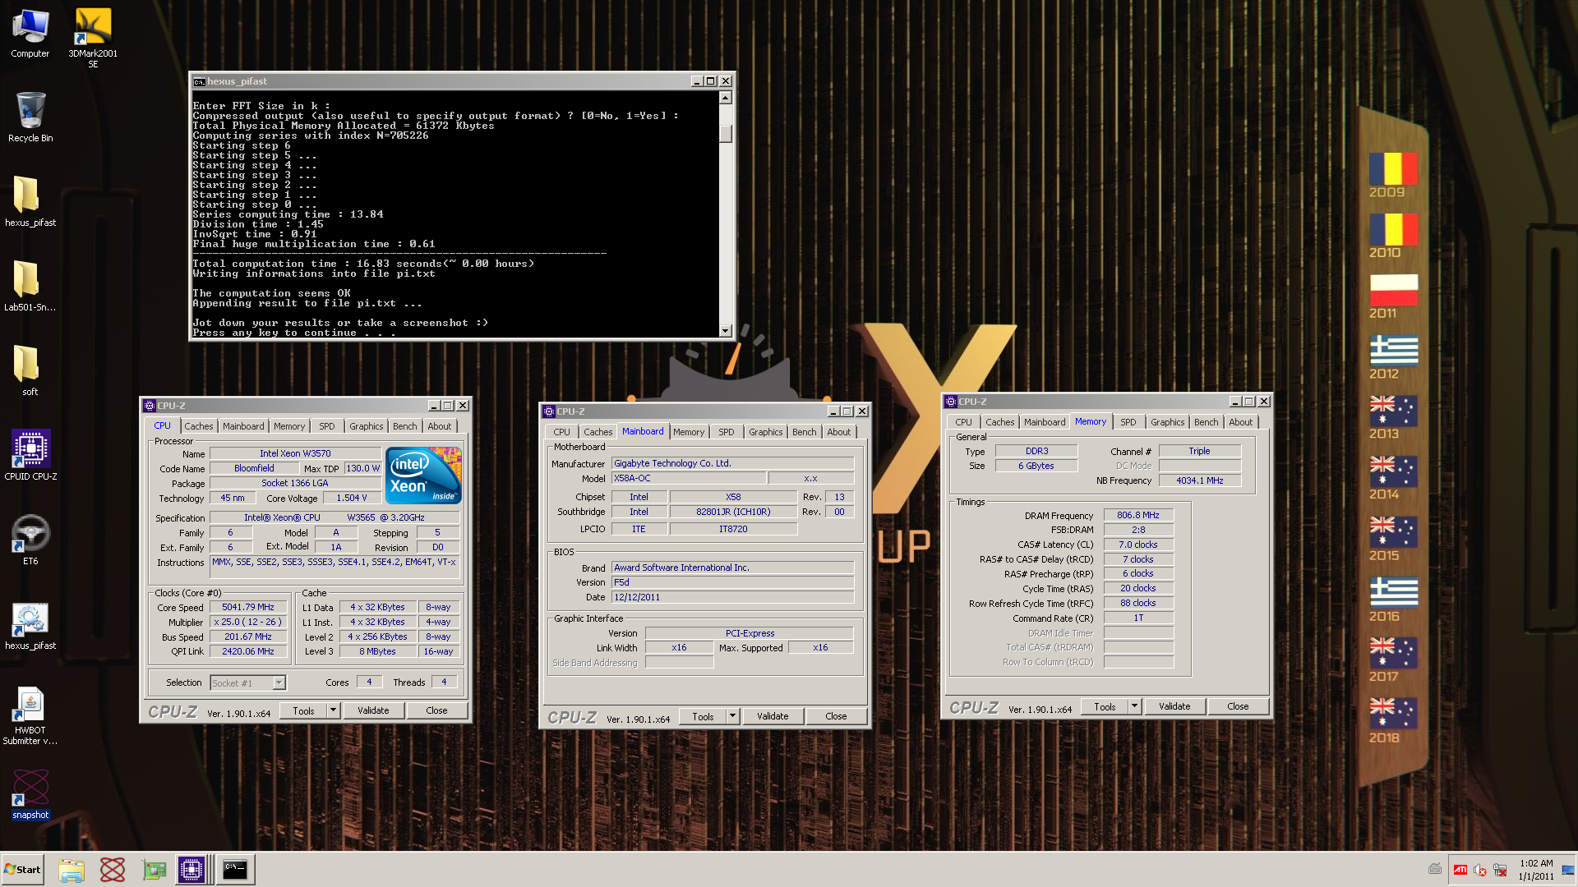Click the mainboard Model field X58A-OC
The height and width of the screenshot is (887, 1578).
click(x=689, y=478)
